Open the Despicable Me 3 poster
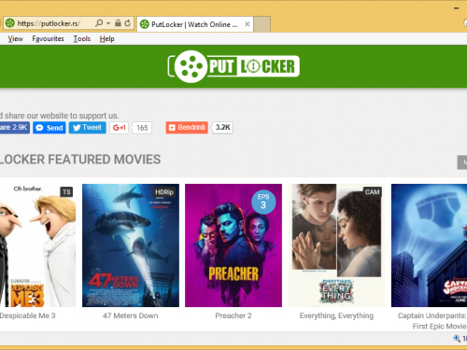 tap(37, 245)
